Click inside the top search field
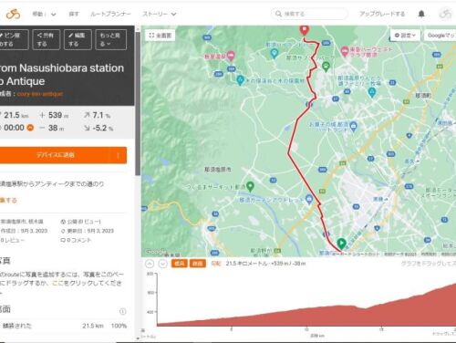Image resolution: width=456 pixels, height=343 pixels. (x=309, y=14)
